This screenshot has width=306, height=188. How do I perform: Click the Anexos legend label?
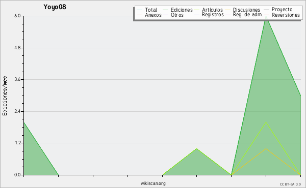pyautogui.click(x=153, y=15)
